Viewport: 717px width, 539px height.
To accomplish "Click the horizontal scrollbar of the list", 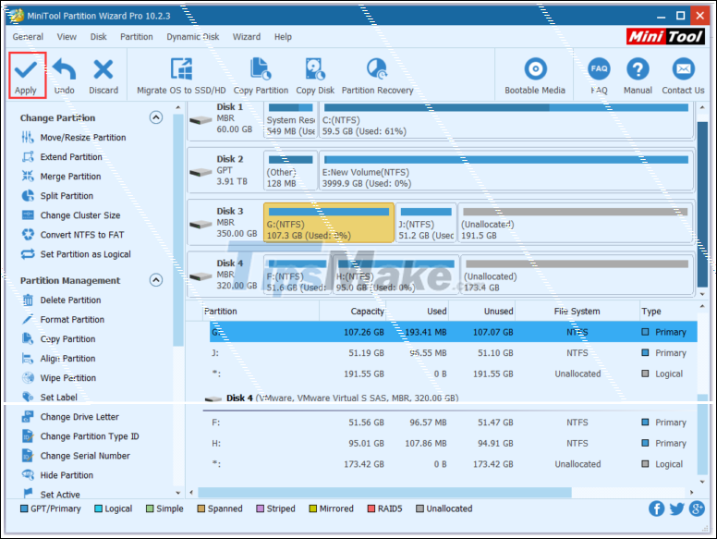I will (384, 493).
